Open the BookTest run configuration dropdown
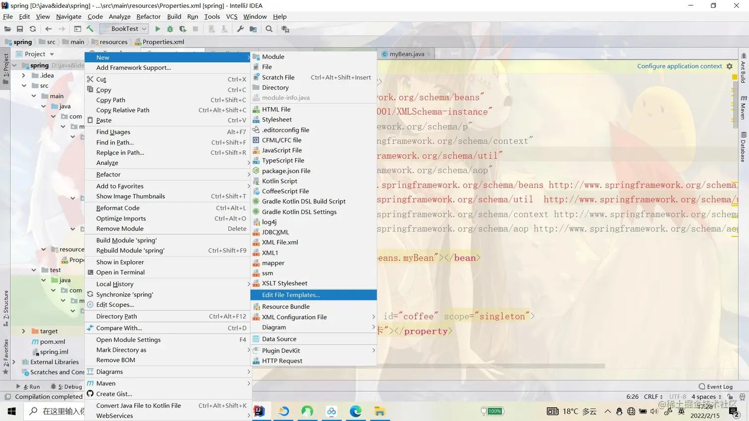Image resolution: width=749 pixels, height=421 pixels. tap(124, 29)
